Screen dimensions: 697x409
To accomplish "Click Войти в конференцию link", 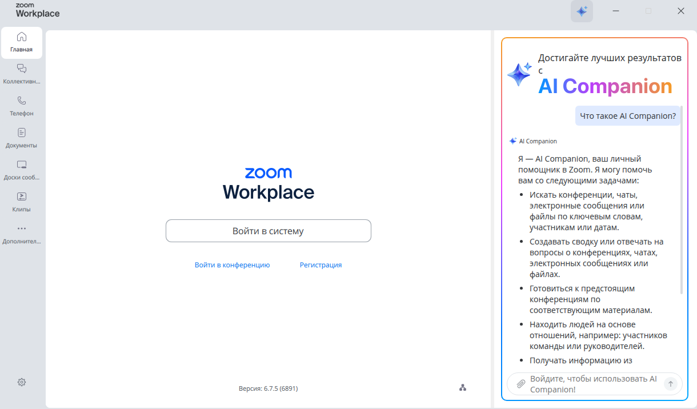I will [232, 265].
